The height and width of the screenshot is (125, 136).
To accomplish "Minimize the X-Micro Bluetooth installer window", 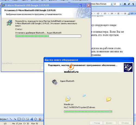I will point(80,5).
